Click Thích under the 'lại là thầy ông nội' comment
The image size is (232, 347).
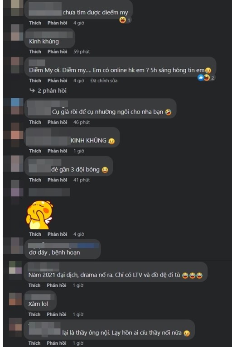coord(34,343)
